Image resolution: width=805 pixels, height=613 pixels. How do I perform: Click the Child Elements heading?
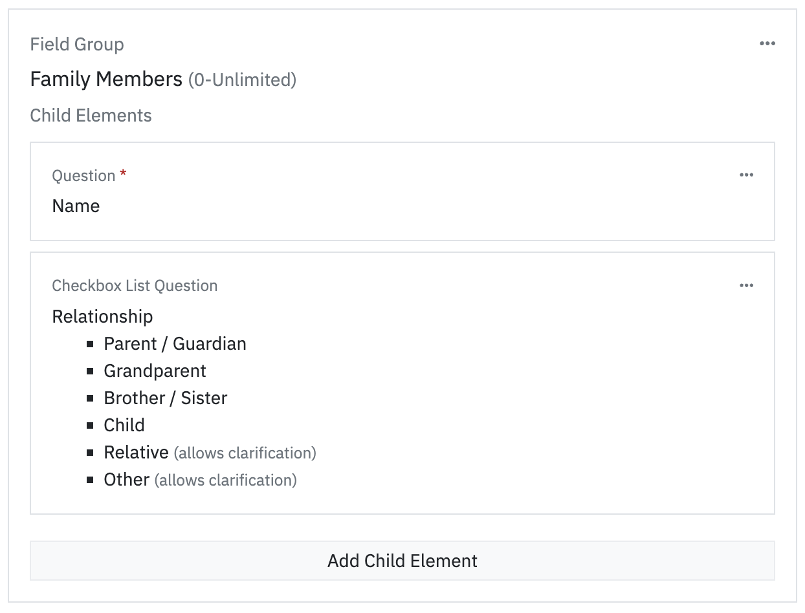click(x=91, y=115)
